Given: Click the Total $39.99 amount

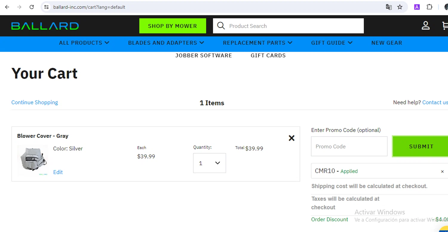Looking at the screenshot, I should (254, 148).
